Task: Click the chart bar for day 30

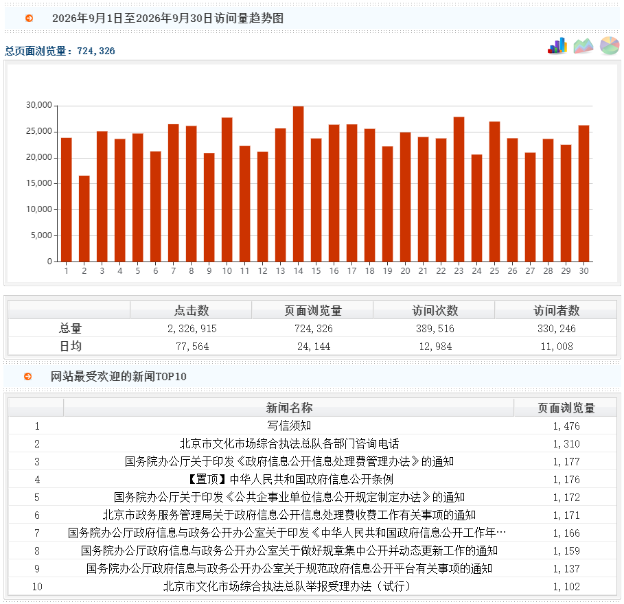Action: [583, 194]
